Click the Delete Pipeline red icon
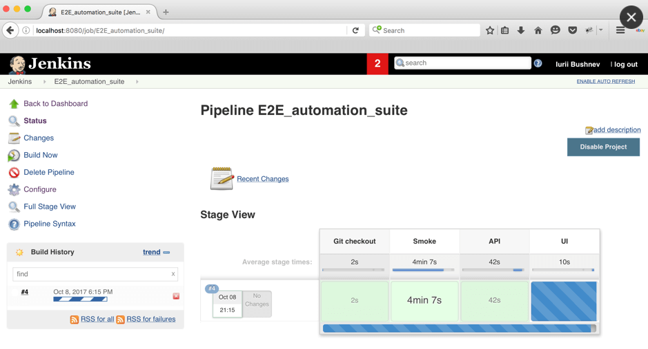The image size is (648, 349). (x=14, y=173)
